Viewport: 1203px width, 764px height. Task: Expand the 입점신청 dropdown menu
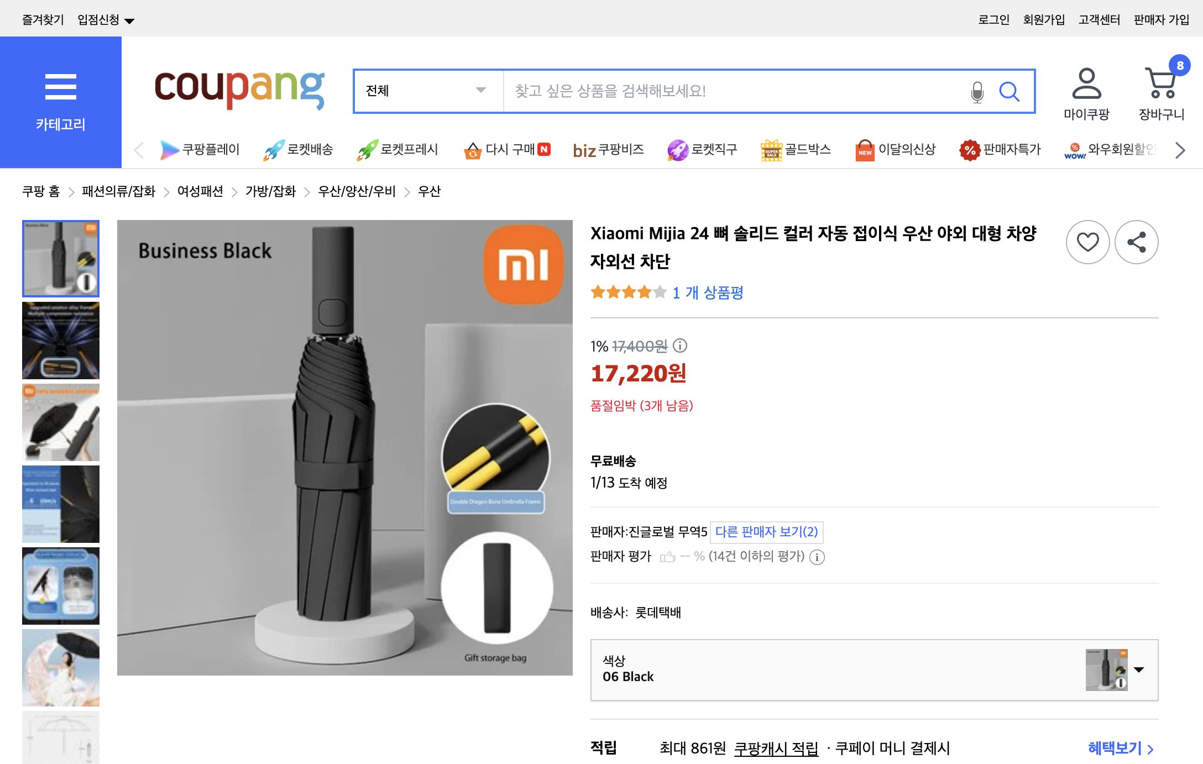click(x=105, y=18)
